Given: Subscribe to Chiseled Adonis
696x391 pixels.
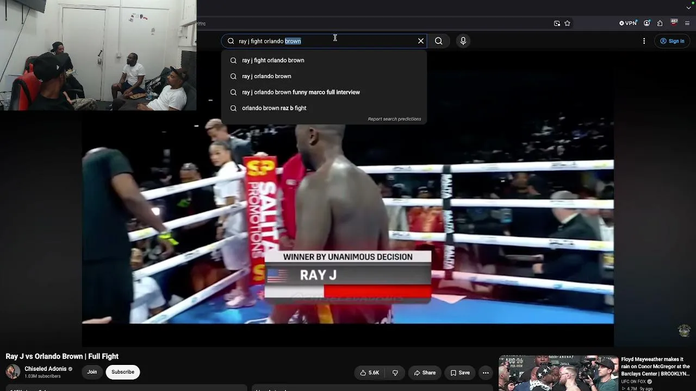Looking at the screenshot, I should pos(123,372).
